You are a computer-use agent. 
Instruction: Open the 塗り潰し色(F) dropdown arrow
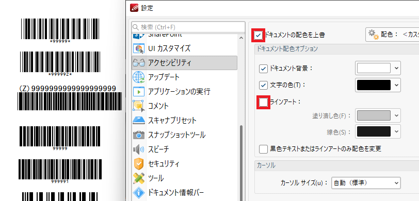tap(396, 115)
